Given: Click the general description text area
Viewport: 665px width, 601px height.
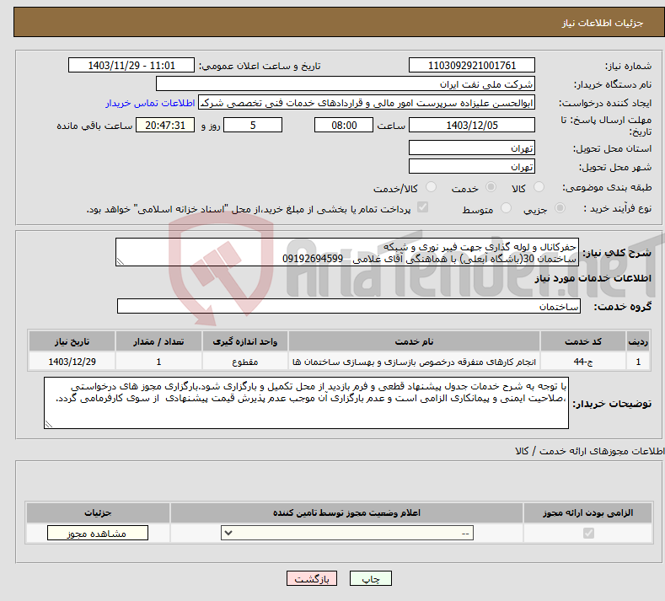Looking at the screenshot, I should tap(347, 252).
